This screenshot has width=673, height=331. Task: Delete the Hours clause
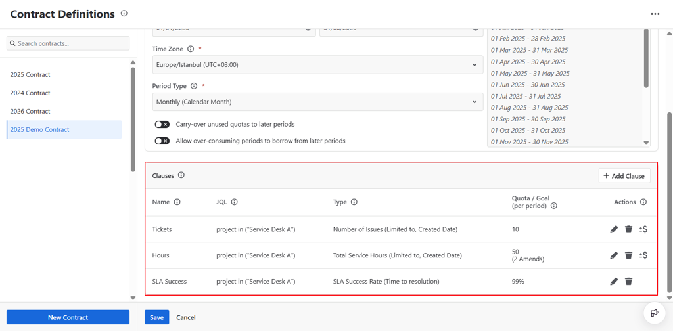pyautogui.click(x=628, y=255)
